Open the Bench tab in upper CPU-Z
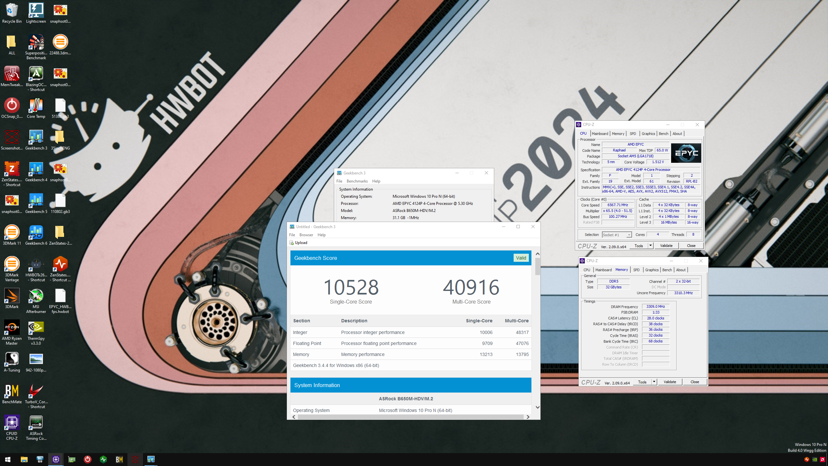The height and width of the screenshot is (466, 828). coord(663,134)
